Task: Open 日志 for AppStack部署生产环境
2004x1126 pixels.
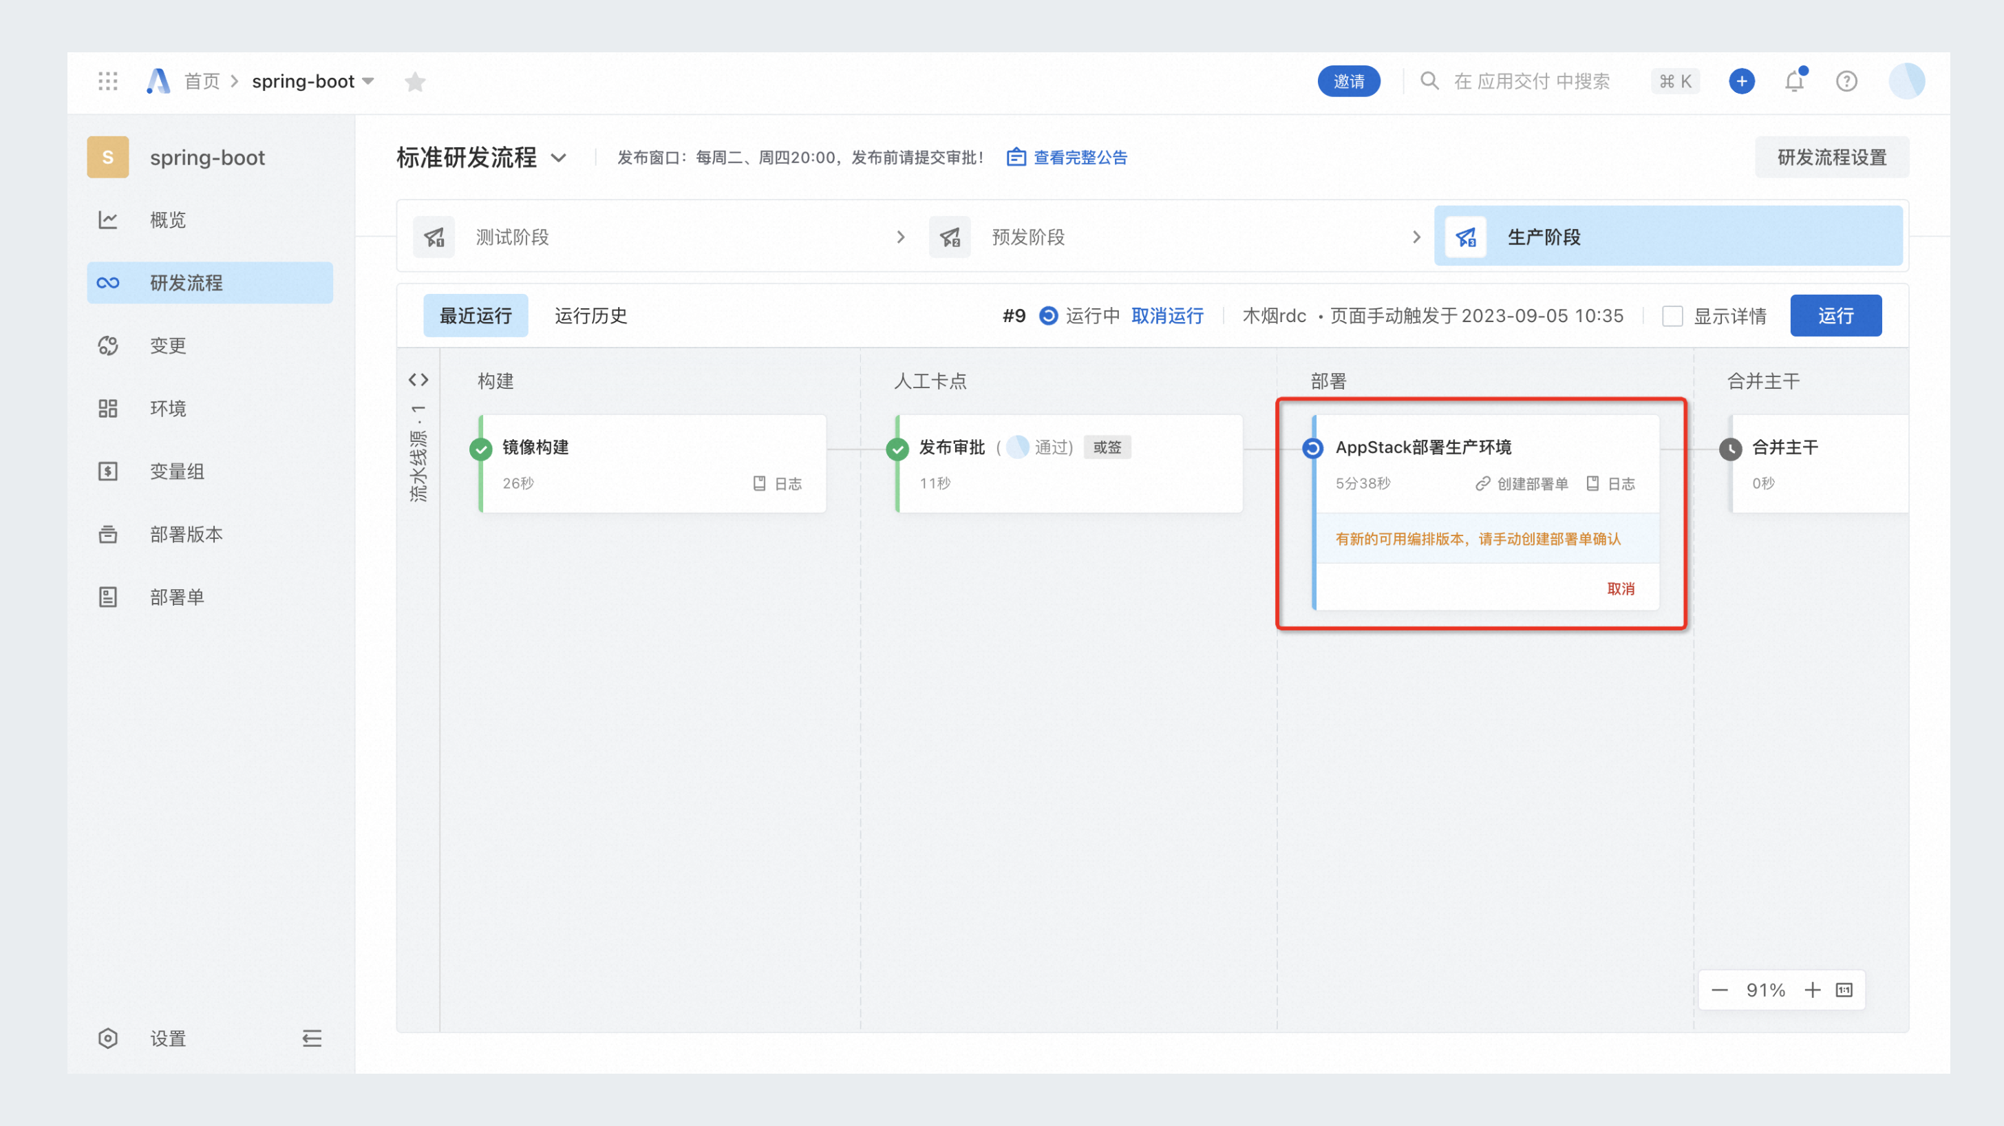Action: [x=1610, y=483]
